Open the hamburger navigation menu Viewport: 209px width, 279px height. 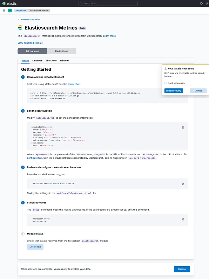[x=4, y=10]
